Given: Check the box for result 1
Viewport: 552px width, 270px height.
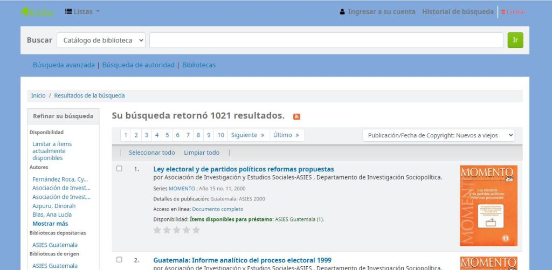Looking at the screenshot, I should pos(120,169).
